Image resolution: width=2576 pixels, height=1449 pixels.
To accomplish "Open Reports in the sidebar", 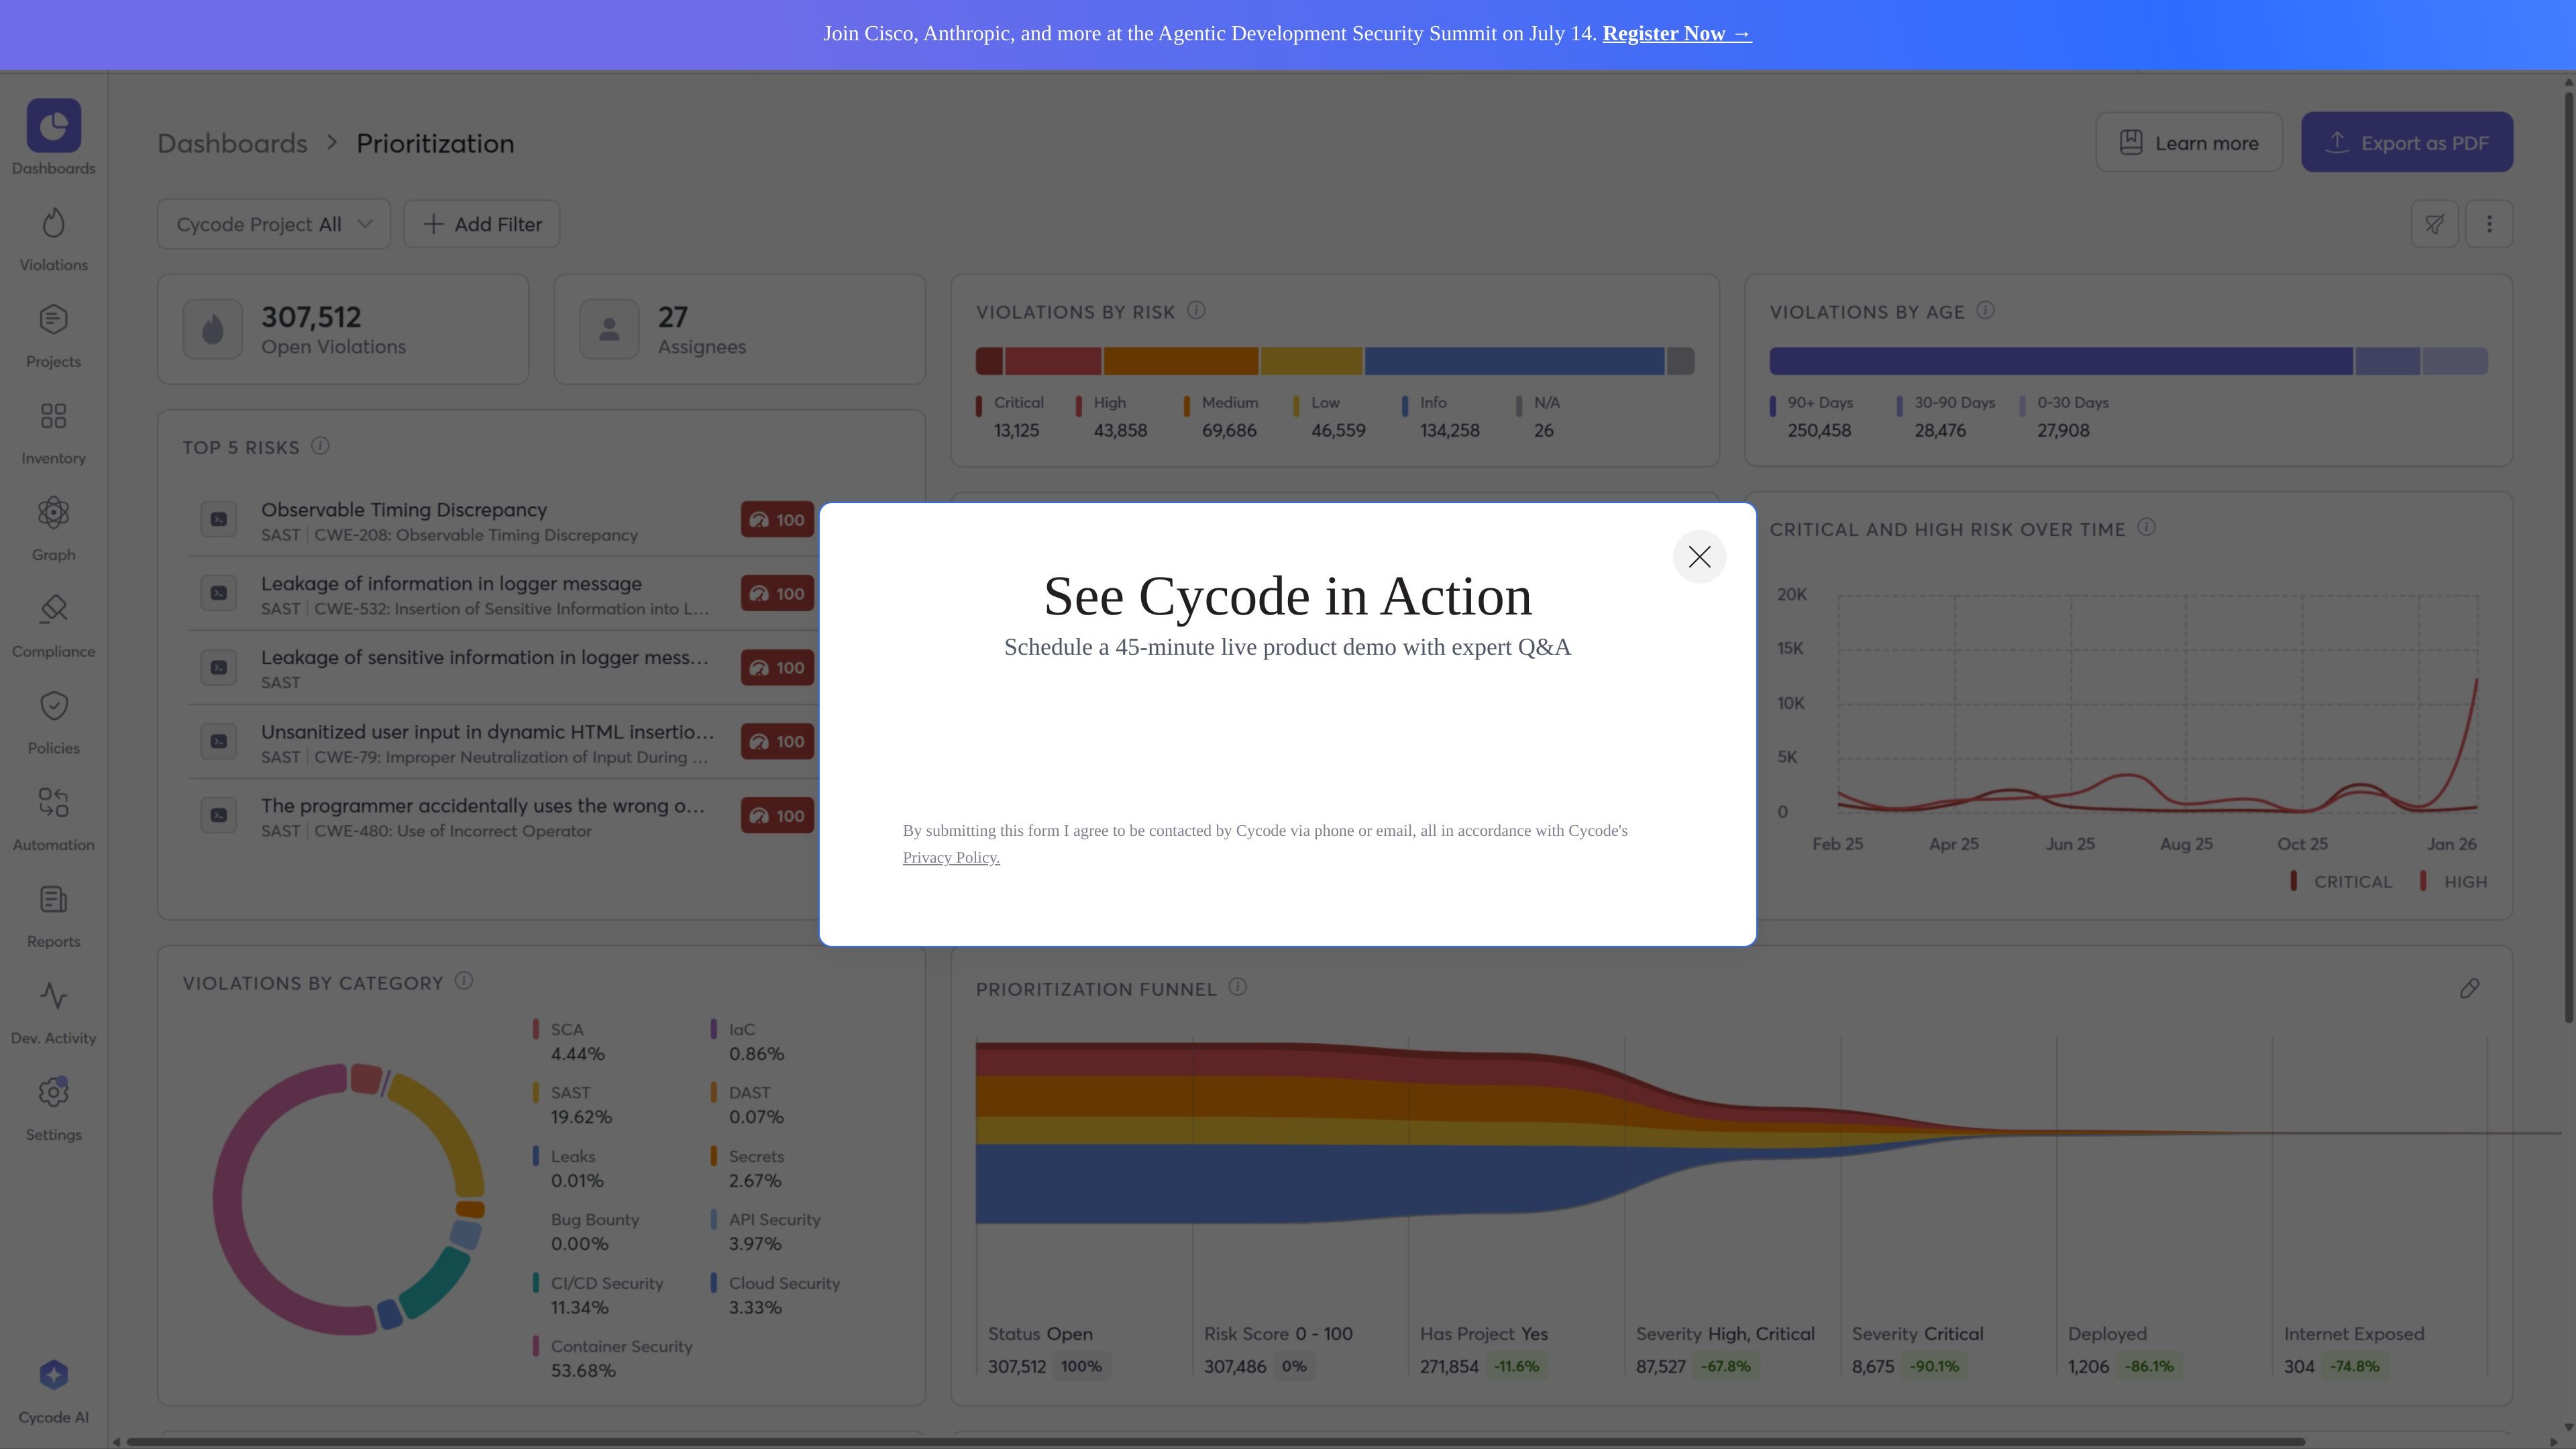I will tap(54, 916).
